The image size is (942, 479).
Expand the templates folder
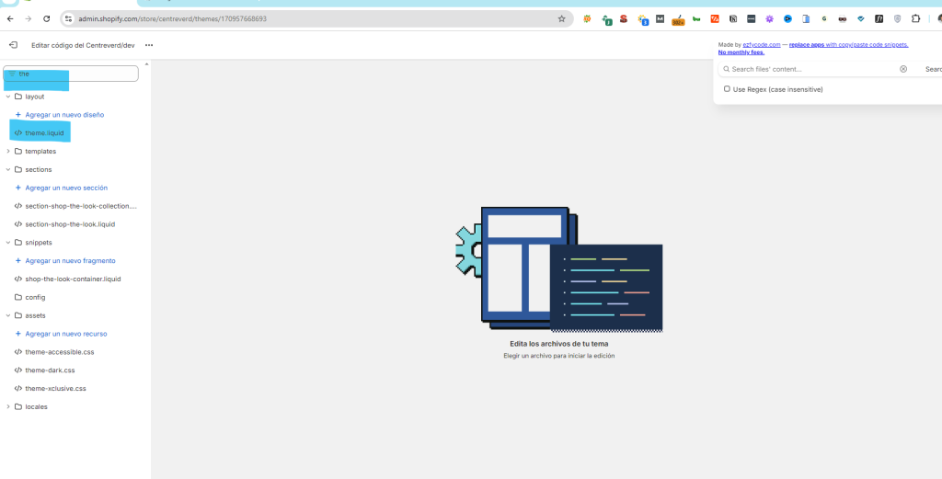click(8, 152)
